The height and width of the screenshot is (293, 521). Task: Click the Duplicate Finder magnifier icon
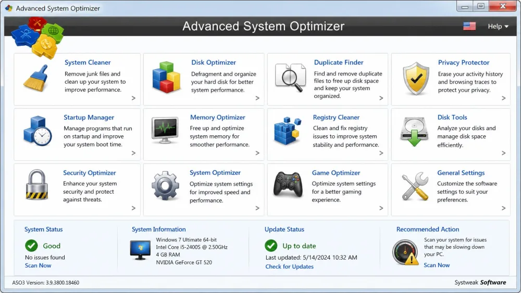pyautogui.click(x=290, y=78)
